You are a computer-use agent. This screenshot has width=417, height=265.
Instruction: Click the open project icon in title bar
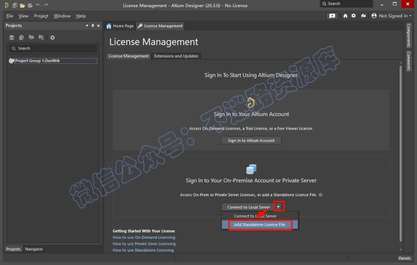tap(31, 5)
